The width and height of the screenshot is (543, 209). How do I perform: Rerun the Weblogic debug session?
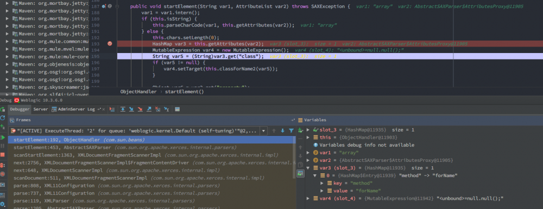click(2, 109)
